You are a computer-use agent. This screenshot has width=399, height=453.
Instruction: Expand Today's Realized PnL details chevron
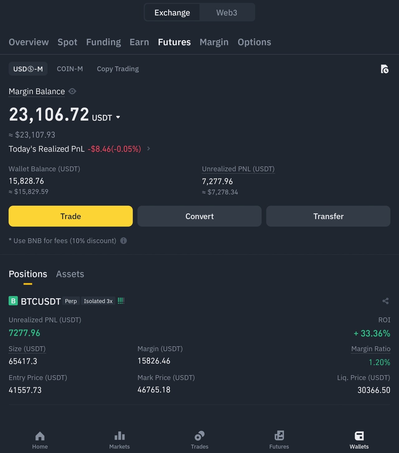click(149, 149)
